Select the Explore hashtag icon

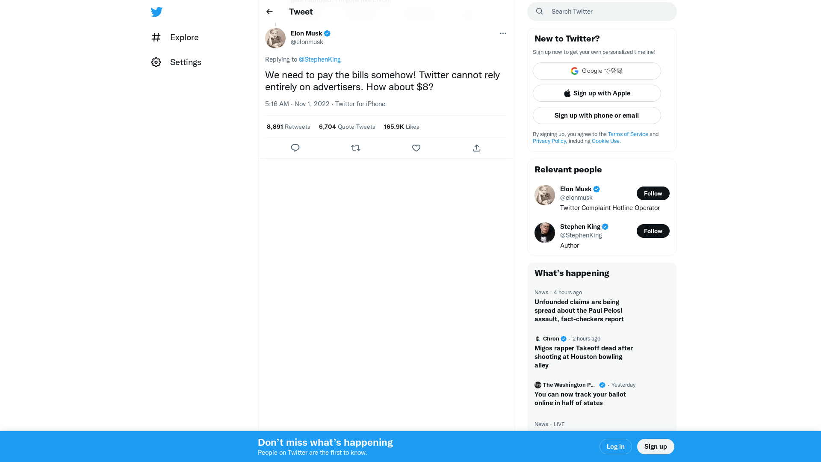pos(156,37)
